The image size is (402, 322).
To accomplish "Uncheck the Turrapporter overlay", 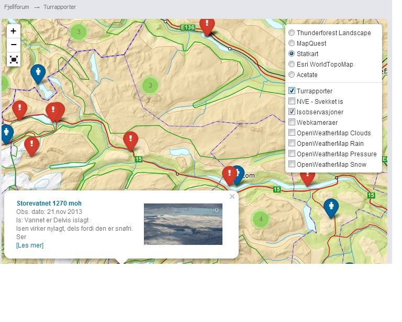I will (292, 91).
